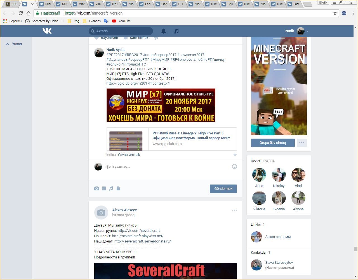358x280 pixels.
Task: Open member Nikolay's profile photo
Action: click(279, 175)
